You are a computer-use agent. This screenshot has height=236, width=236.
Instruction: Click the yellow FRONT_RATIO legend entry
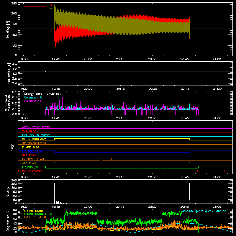pyautogui.click(x=34, y=211)
